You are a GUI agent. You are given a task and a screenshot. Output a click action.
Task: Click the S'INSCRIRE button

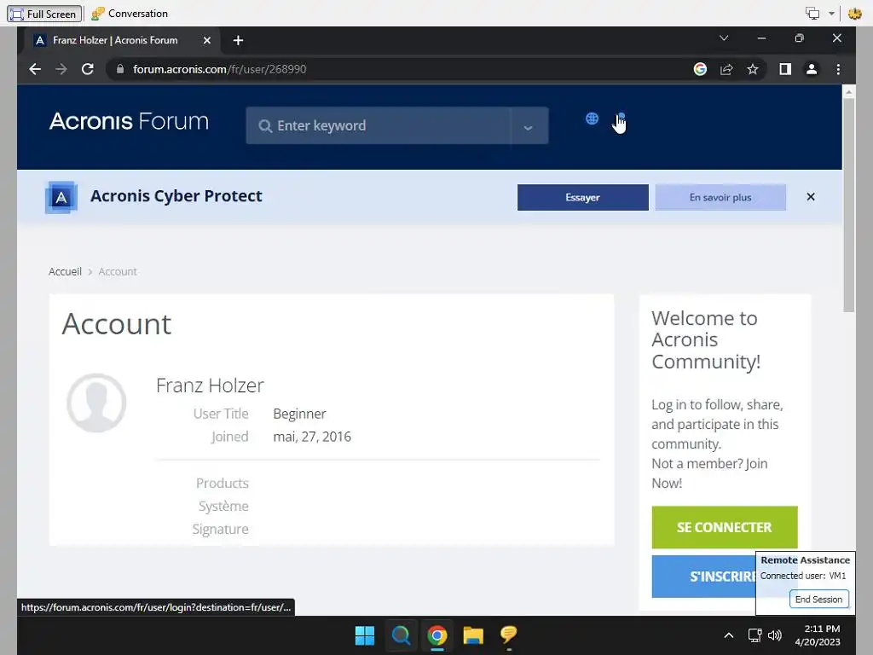(x=703, y=577)
